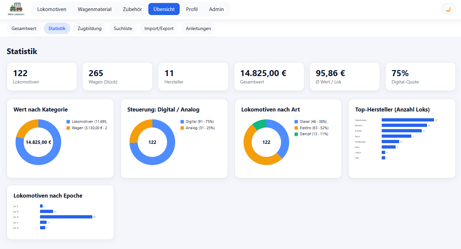Click the Ep. IV bar in Epoche chart
The width and height of the screenshot is (461, 249).
click(x=66, y=217)
